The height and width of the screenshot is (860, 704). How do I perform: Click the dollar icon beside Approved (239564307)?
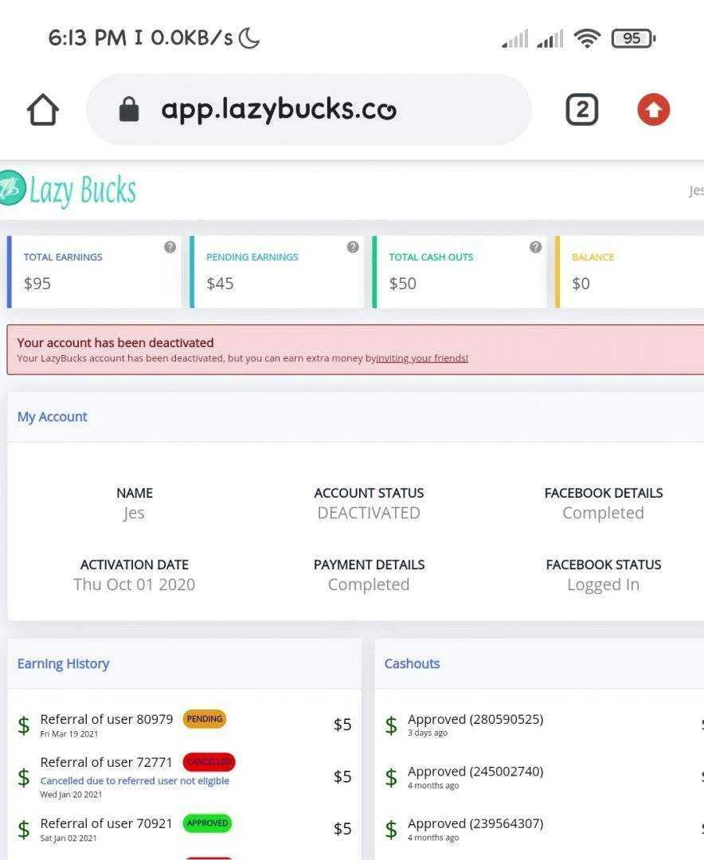[391, 829]
